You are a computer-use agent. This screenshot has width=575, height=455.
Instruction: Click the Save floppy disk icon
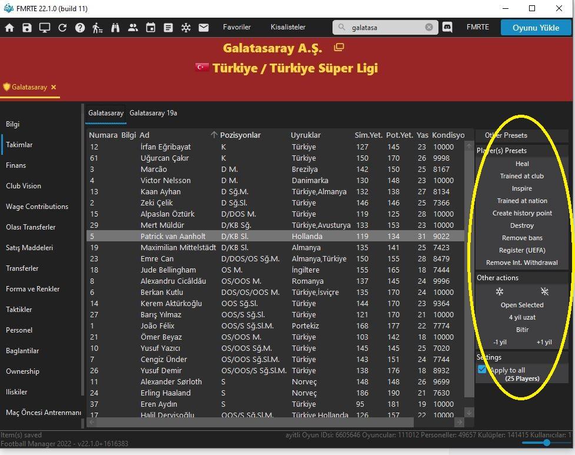pyautogui.click(x=27, y=28)
